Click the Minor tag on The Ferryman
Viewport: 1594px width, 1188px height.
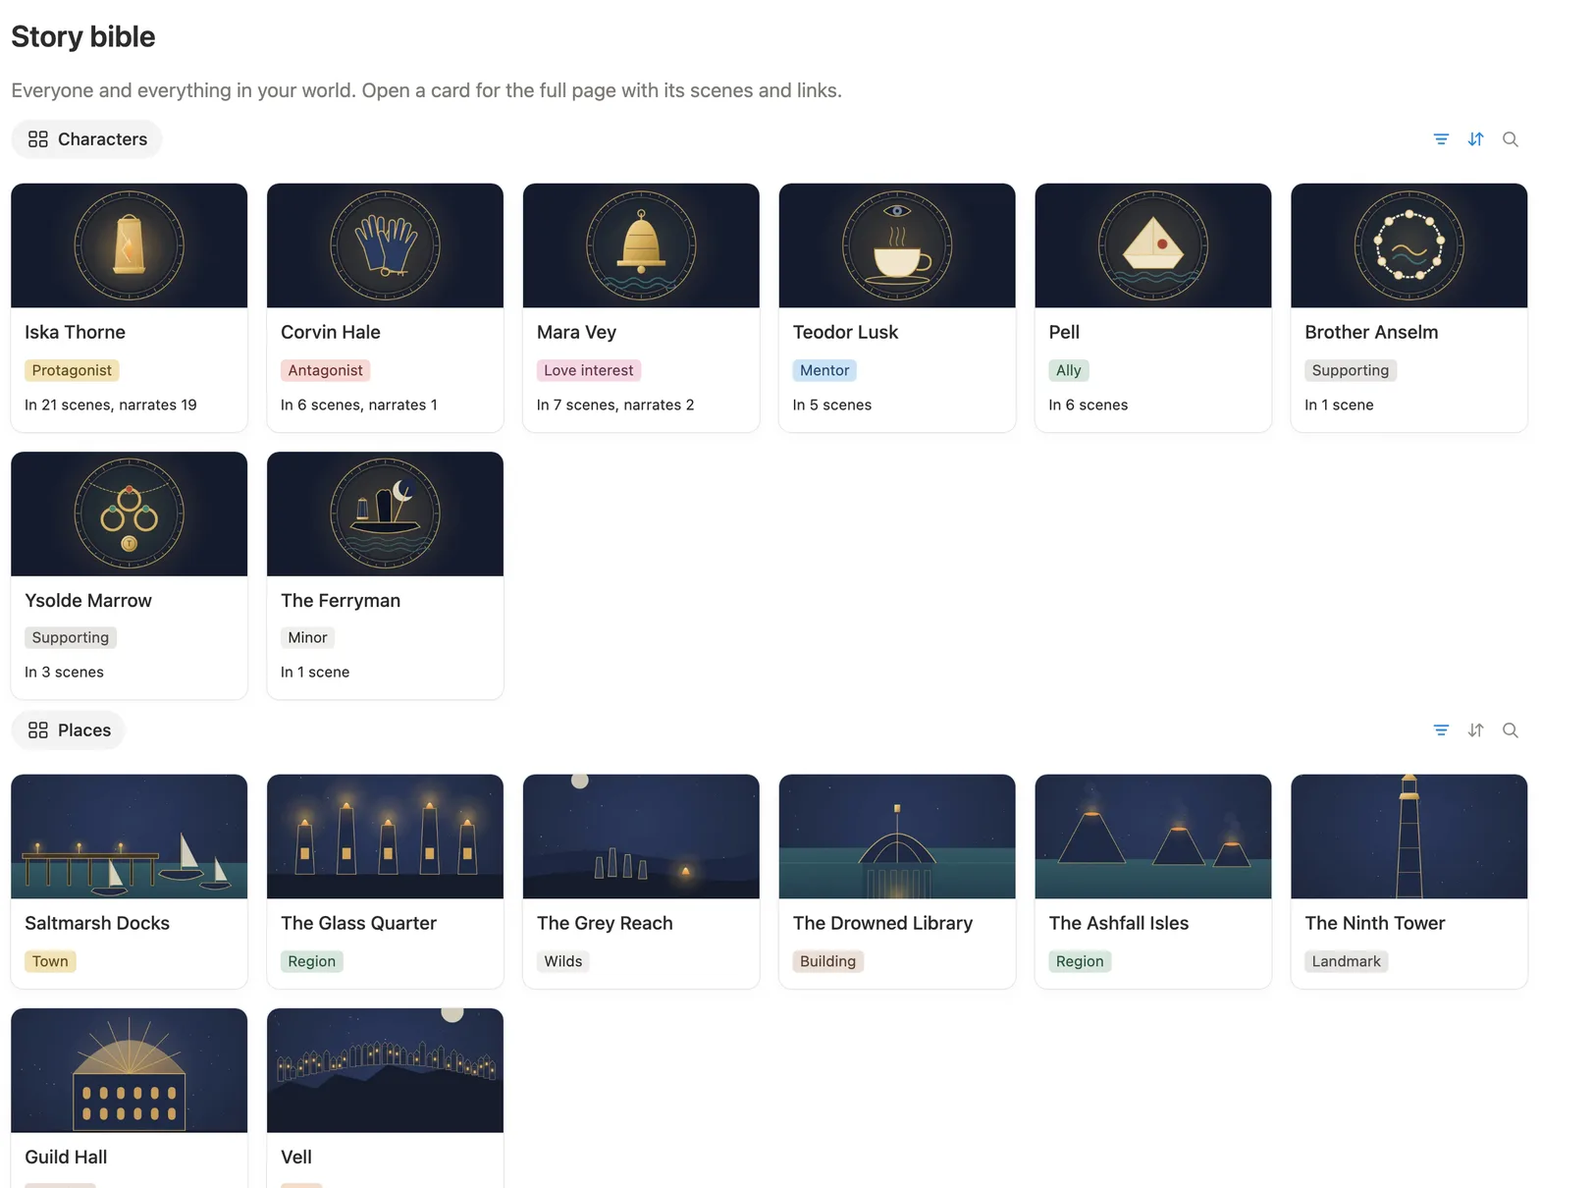click(307, 637)
